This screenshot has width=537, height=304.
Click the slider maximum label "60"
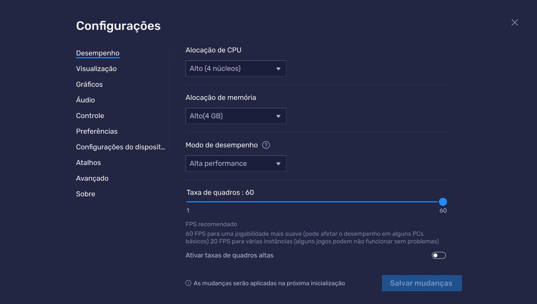443,211
